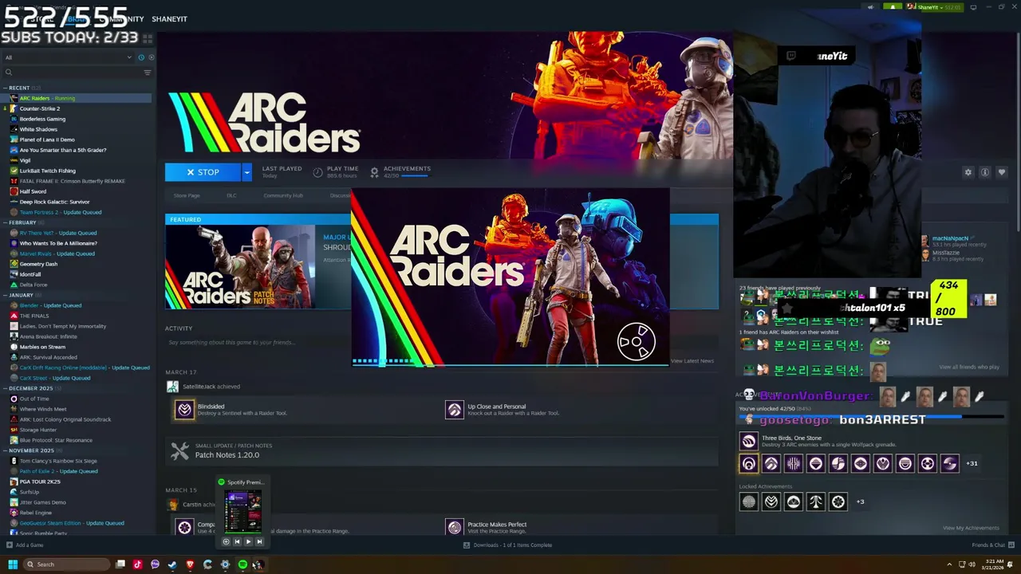Play track in Spotify taskbar preview
This screenshot has height=574, width=1021.
tap(248, 542)
